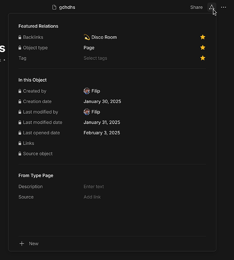This screenshot has height=260, width=234.
Task: Open the Page object type value
Action: (89, 48)
